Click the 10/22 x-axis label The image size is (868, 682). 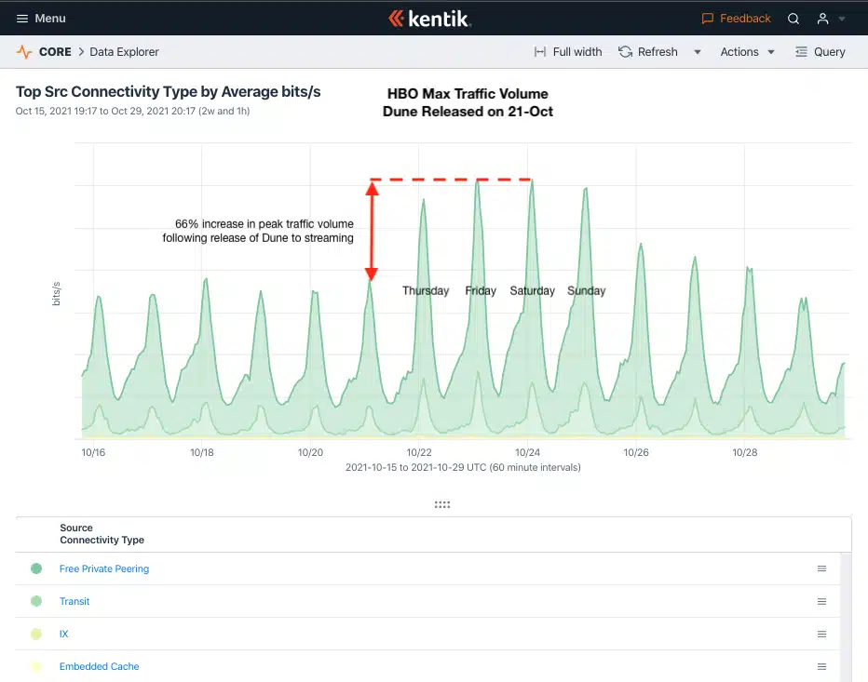[419, 452]
